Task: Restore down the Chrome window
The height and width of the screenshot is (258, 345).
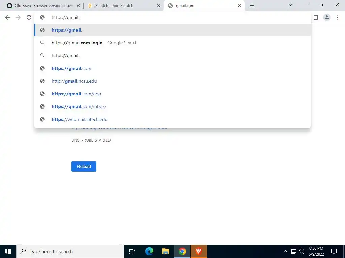Action: 322,5
